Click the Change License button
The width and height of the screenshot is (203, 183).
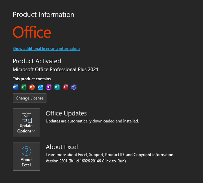pyautogui.click(x=29, y=98)
